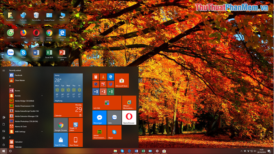The image size is (274, 154).
Task: Open Settings gear in Start sidebar
Action: tap(4, 138)
